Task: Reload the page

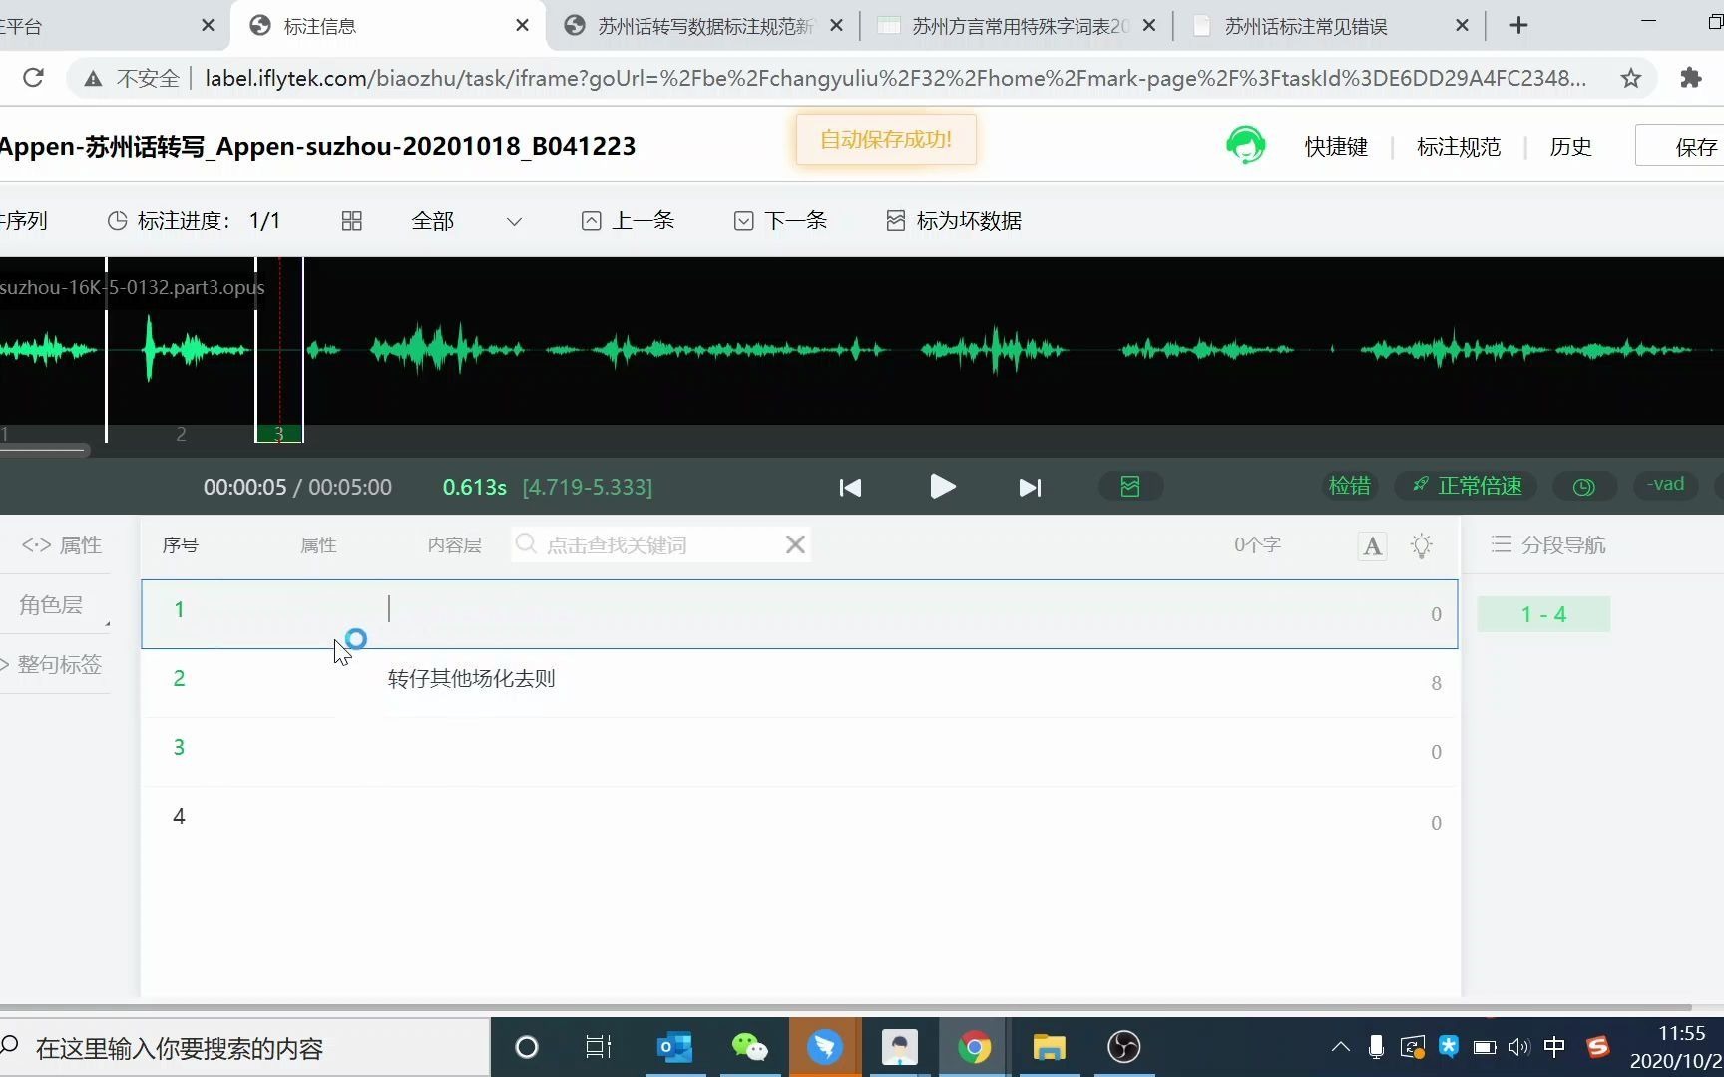Action: pyautogui.click(x=33, y=78)
